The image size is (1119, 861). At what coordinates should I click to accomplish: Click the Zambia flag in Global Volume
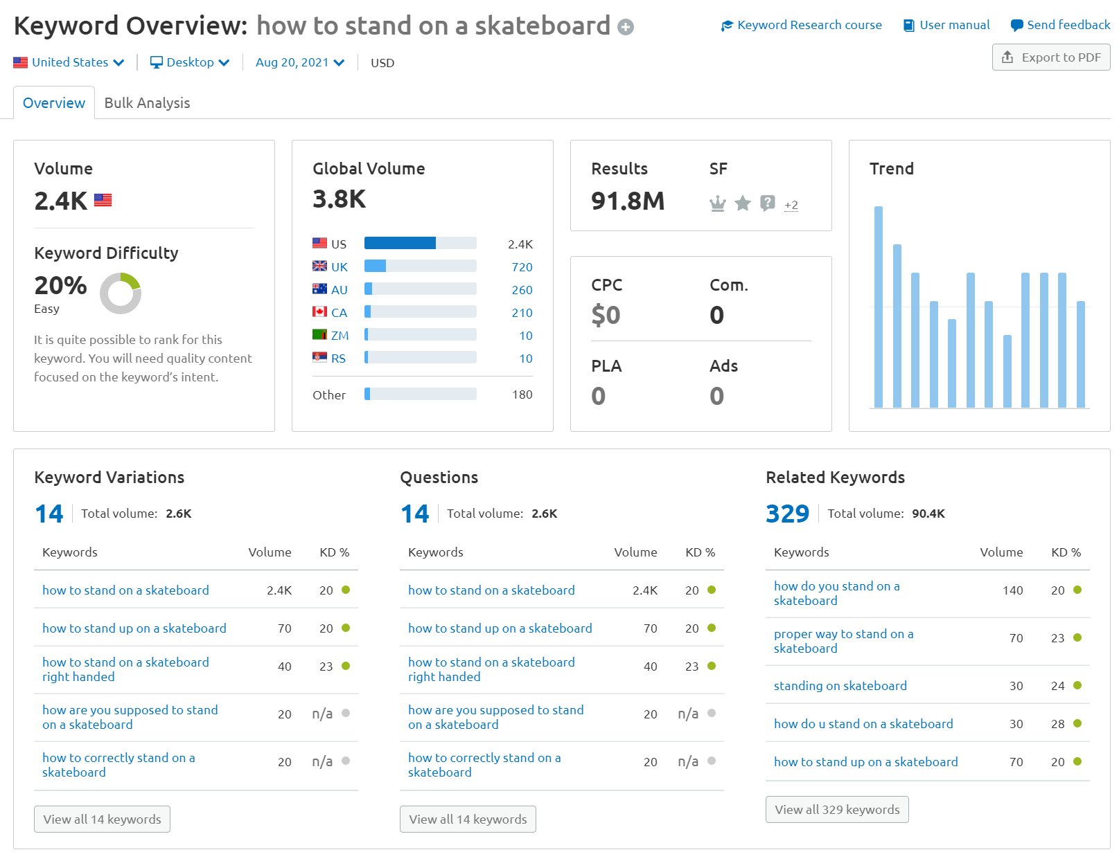319,334
